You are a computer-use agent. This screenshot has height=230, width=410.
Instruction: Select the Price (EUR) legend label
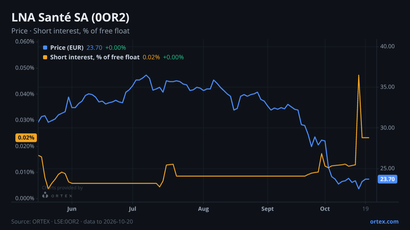click(67, 47)
